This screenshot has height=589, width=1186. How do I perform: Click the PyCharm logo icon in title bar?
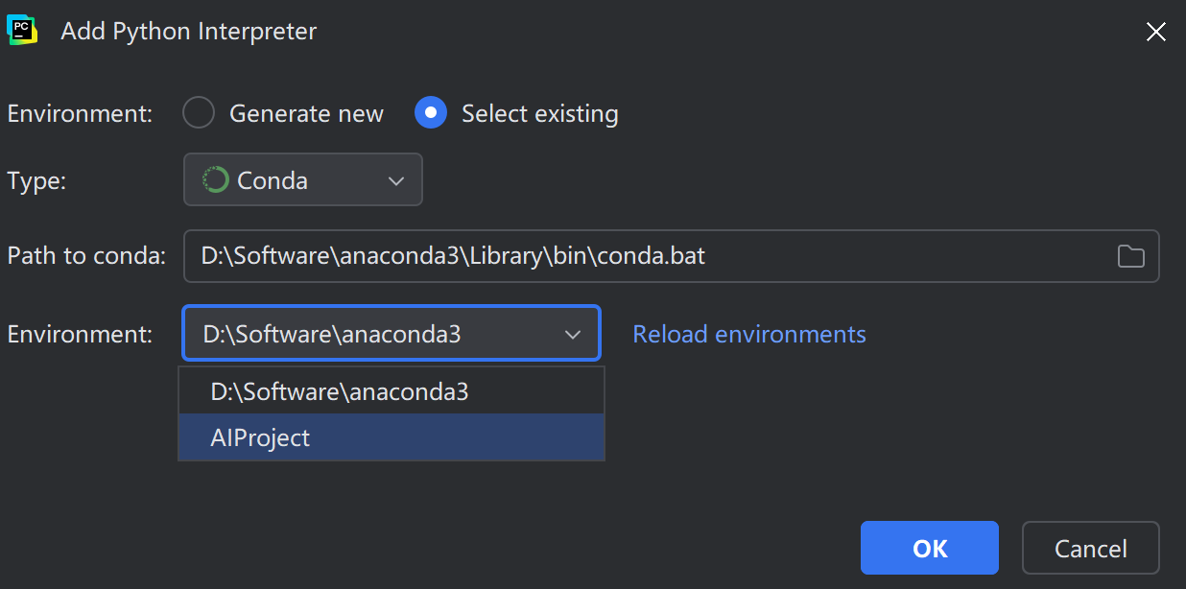coord(22,31)
